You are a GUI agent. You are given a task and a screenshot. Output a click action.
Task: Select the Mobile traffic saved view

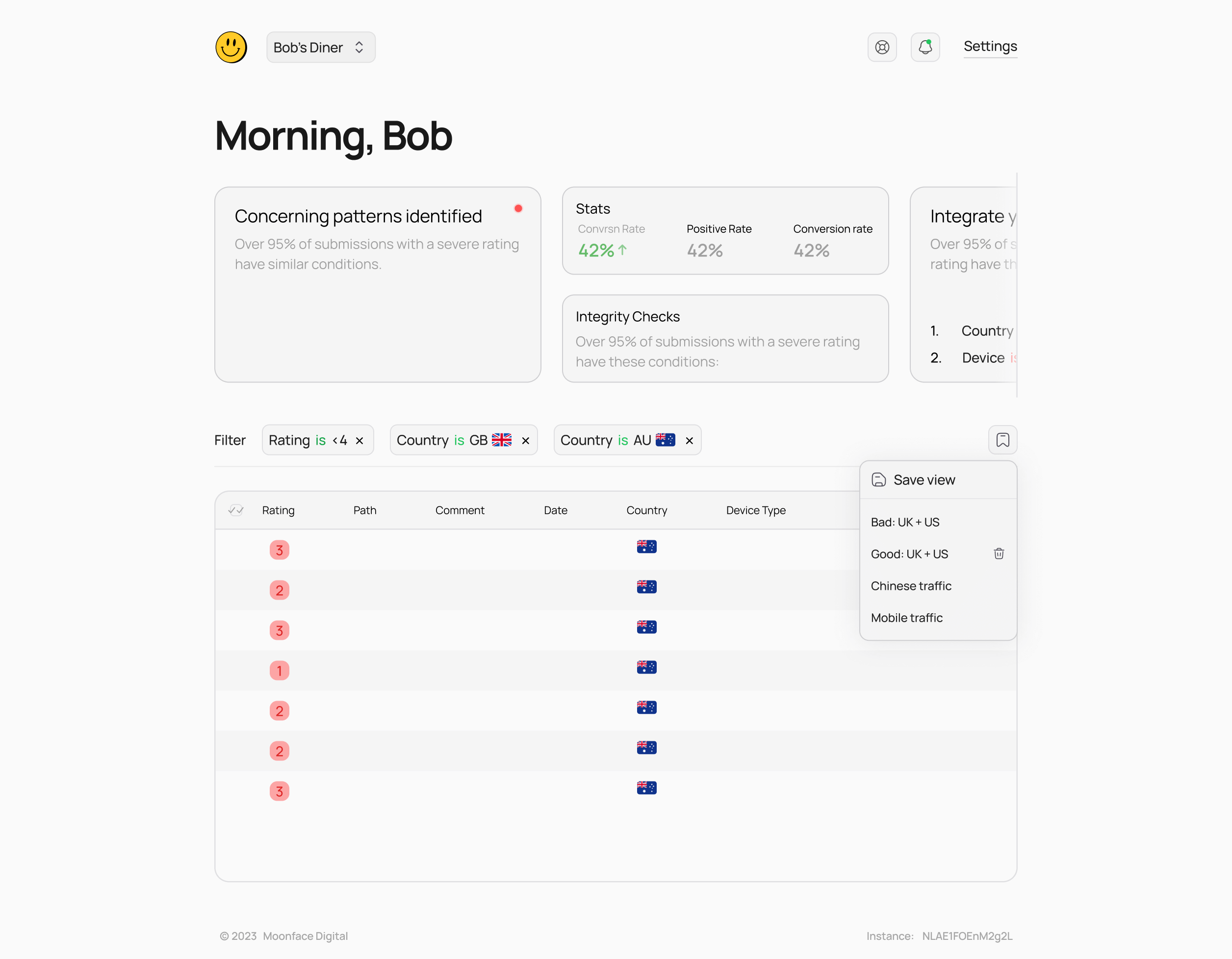click(x=906, y=618)
